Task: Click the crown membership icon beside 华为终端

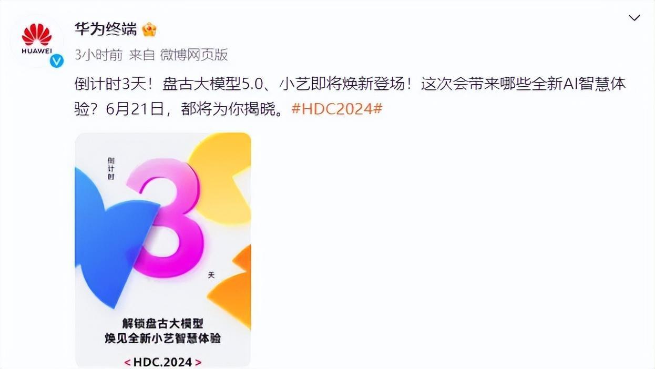Action: point(149,29)
